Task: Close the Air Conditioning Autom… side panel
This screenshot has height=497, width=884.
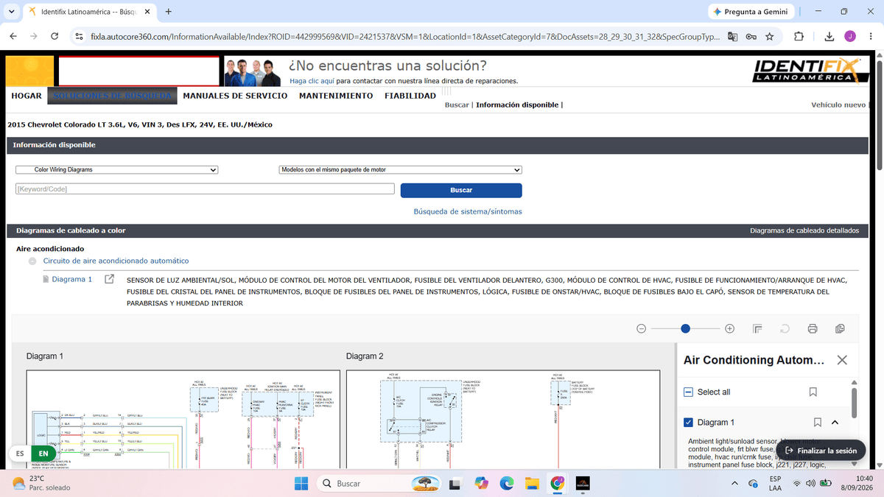Action: [842, 360]
